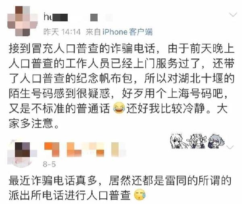The image size is (242, 204).
Task: Tap the gray badge beside first username
Action: [x=94, y=17]
